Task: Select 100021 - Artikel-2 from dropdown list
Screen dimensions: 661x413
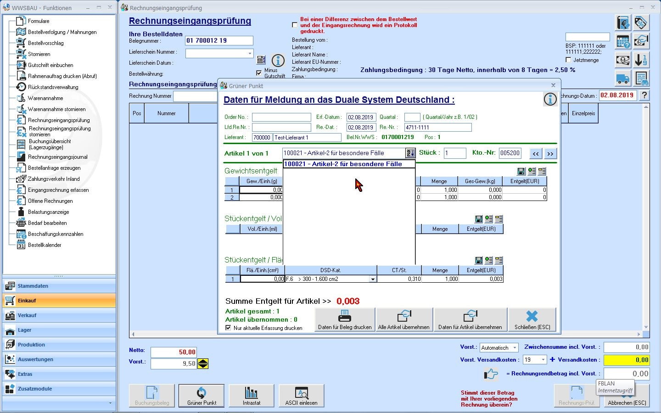Action: (349, 164)
